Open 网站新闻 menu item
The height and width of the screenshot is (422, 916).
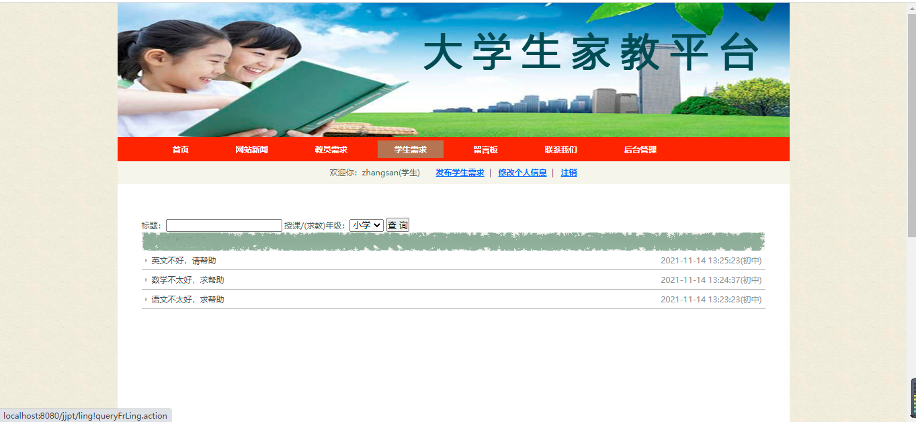pyautogui.click(x=252, y=150)
